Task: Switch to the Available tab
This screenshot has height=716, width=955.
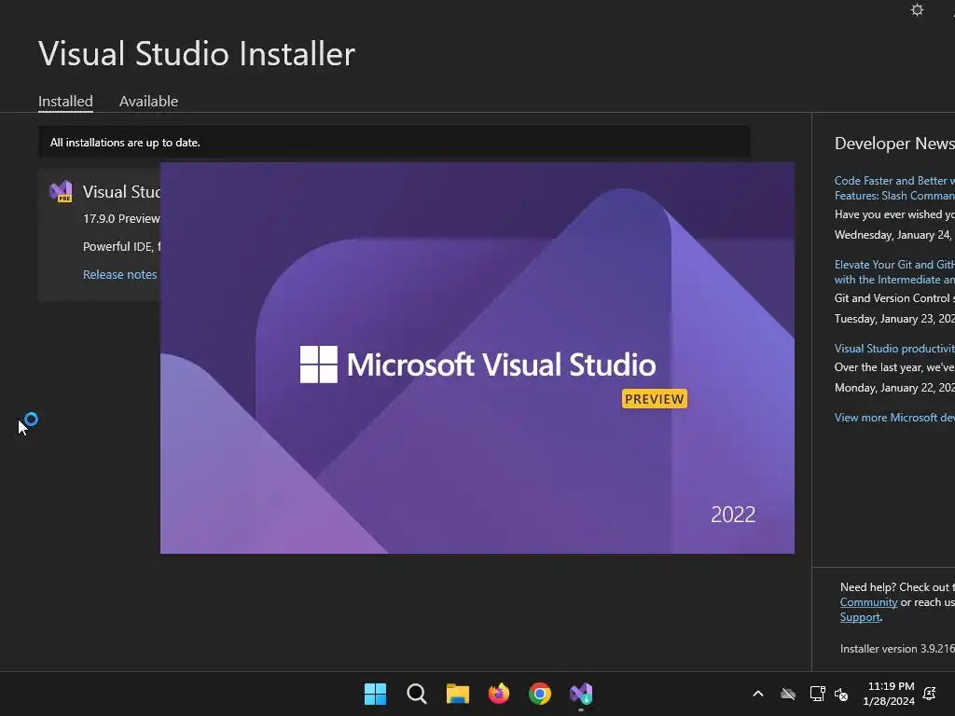Action: [x=148, y=101]
